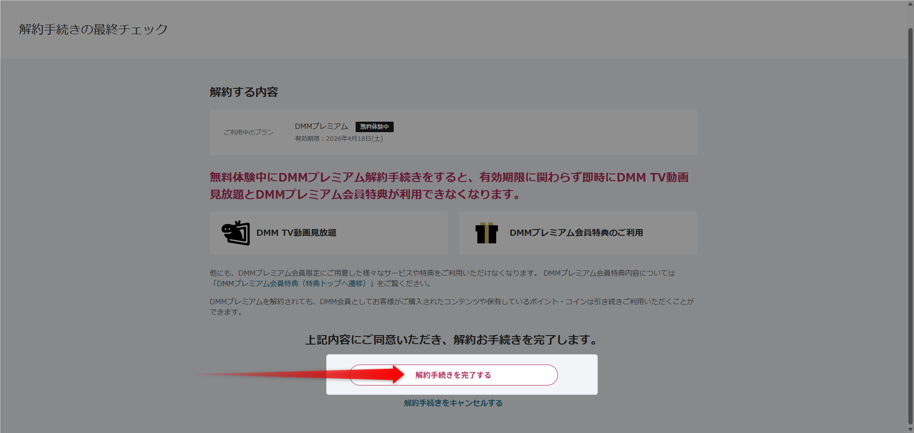
Task: Open the 解約手続きをキャンセルする link
Action: click(x=453, y=403)
